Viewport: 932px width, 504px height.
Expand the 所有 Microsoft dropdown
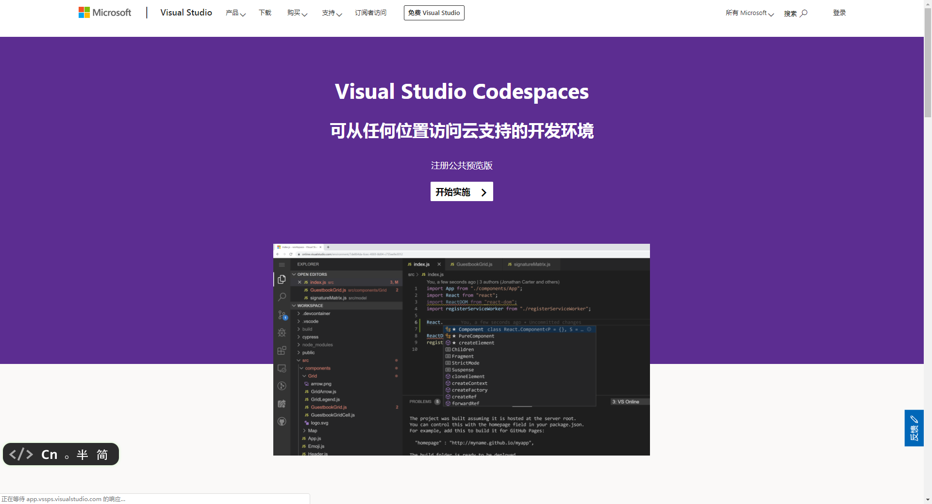click(749, 13)
